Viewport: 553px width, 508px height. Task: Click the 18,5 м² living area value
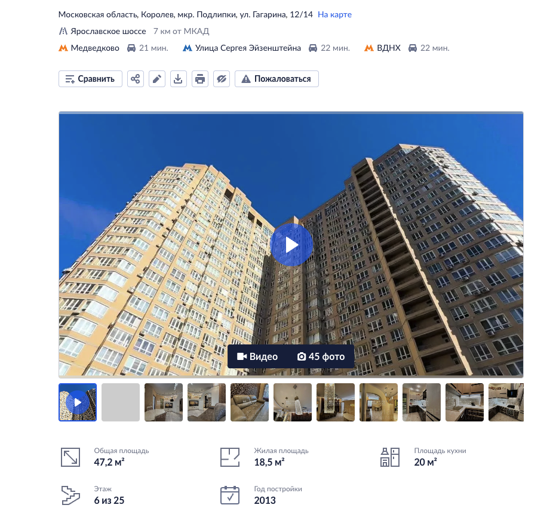click(269, 462)
